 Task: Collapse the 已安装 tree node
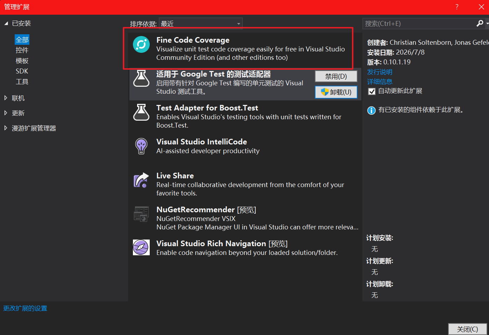tap(6, 23)
